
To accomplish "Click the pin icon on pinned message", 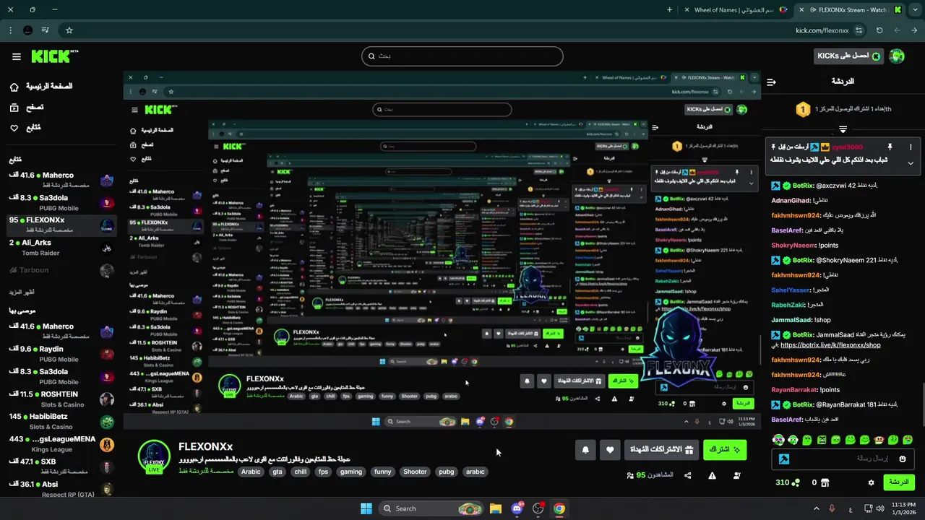I will click(890, 147).
